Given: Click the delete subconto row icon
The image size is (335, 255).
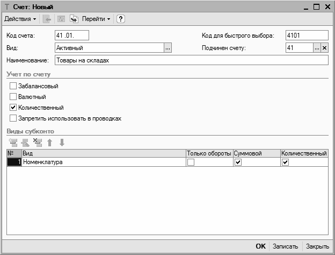Looking at the screenshot, I should click(x=37, y=143).
